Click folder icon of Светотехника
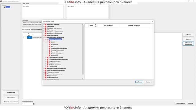This screenshot has height=110, width=196. (48, 67)
